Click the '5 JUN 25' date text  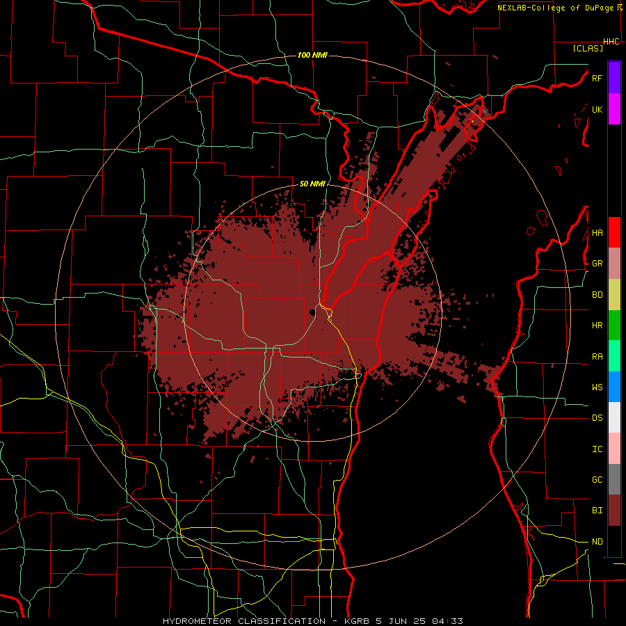[401, 621]
